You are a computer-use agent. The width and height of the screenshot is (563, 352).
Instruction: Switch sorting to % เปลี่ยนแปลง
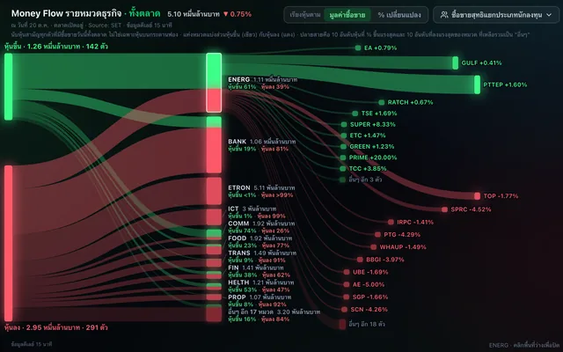tap(399, 15)
